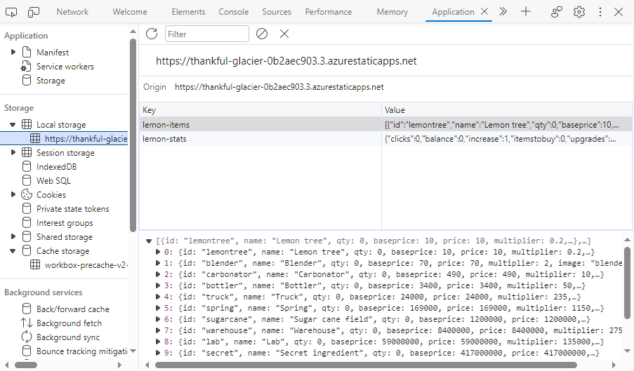Click the sidebar vertical scrollbar thumb
The height and width of the screenshot is (371, 634).
point(133,135)
